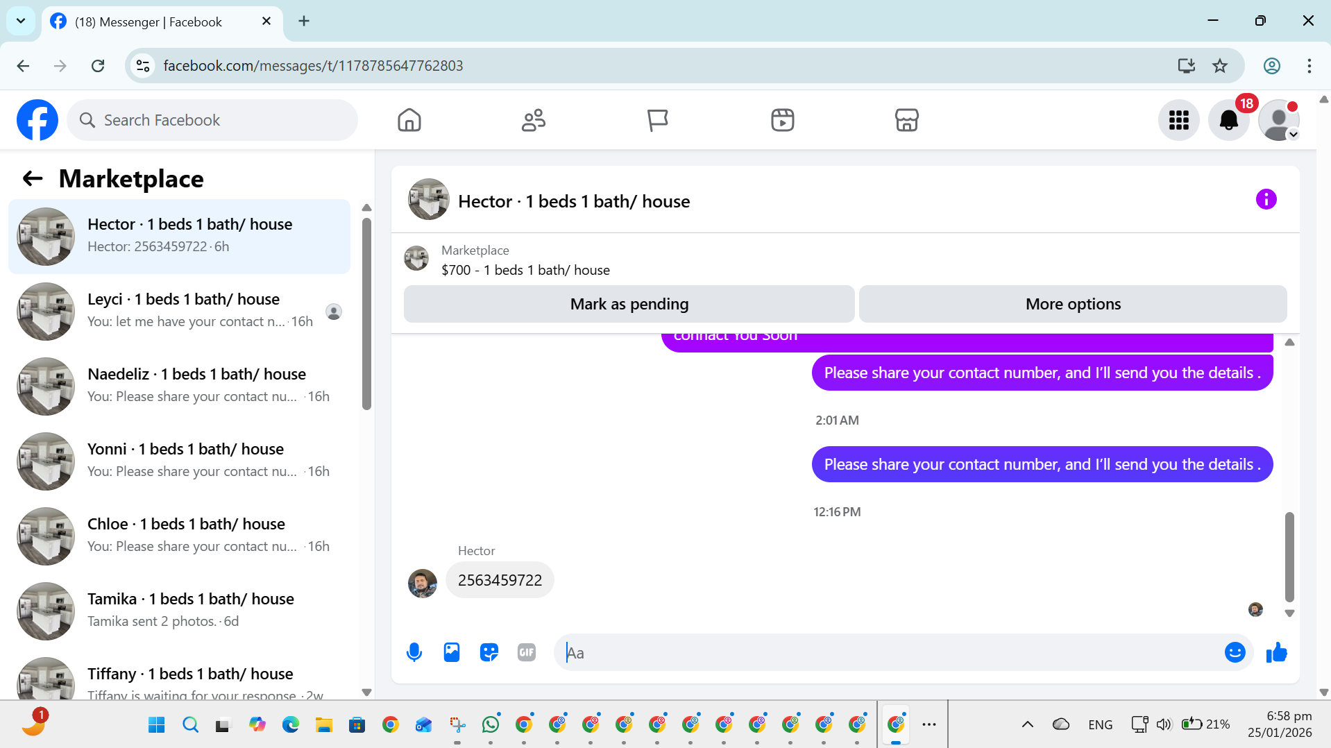Install the app via address bar icon

(1186, 66)
